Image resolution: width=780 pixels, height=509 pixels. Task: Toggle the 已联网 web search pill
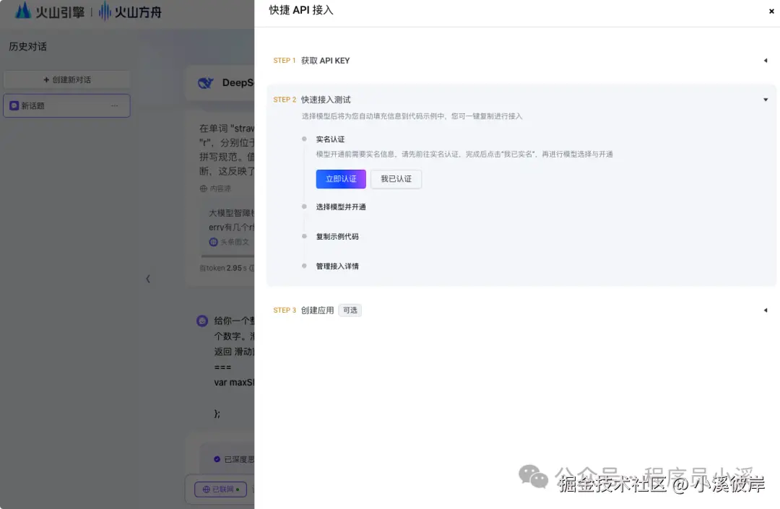click(x=220, y=489)
